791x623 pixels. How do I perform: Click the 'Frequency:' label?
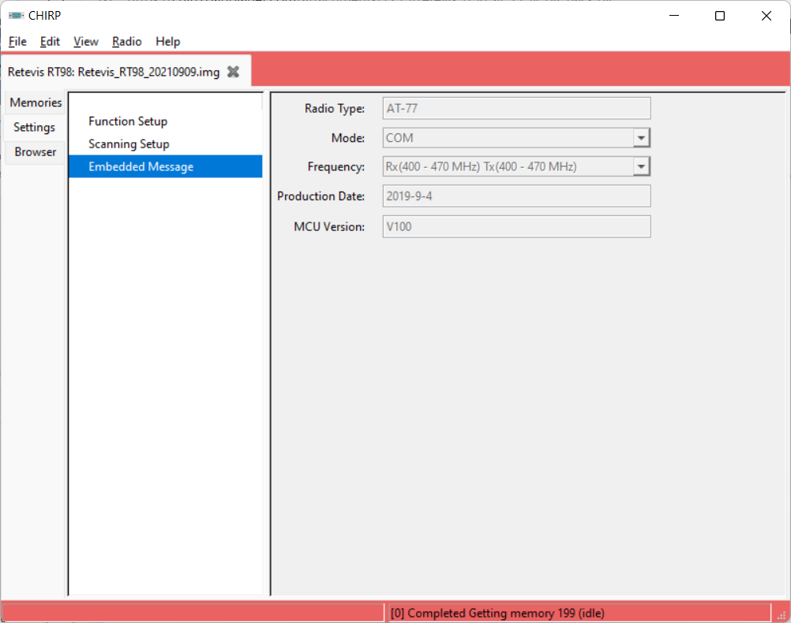pos(336,166)
